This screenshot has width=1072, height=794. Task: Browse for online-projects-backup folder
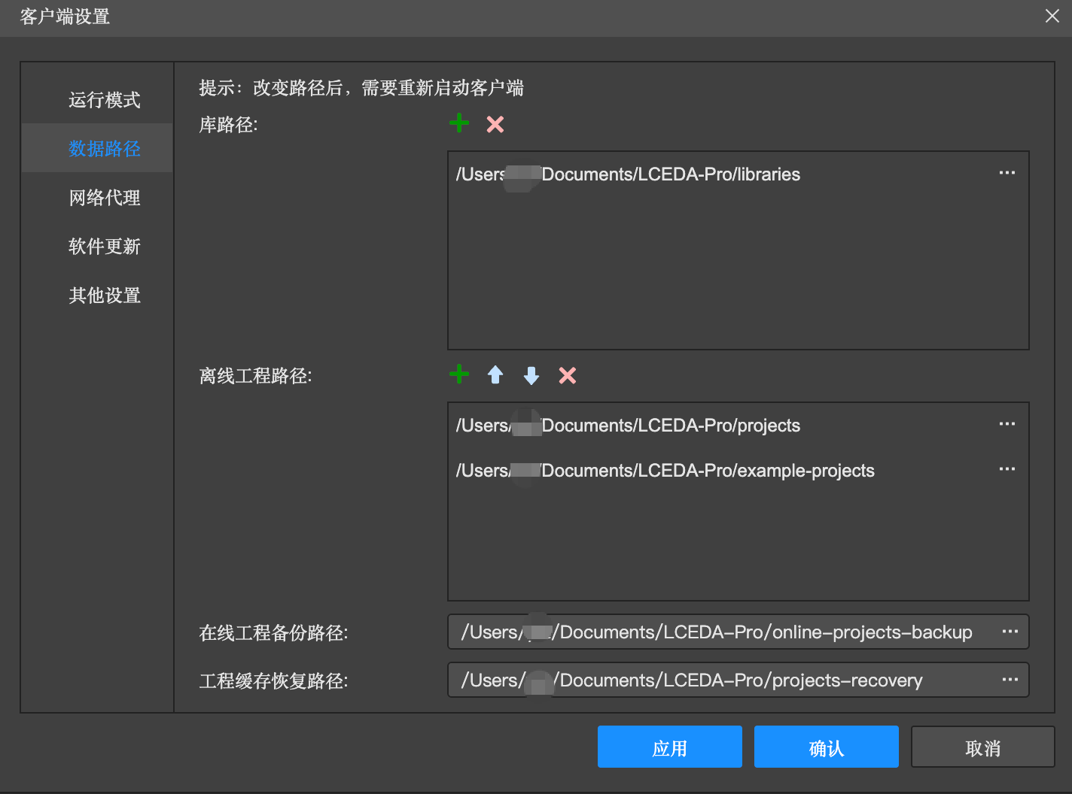(x=1010, y=632)
